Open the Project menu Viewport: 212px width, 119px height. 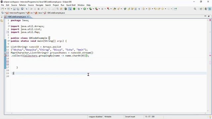pyautogui.click(x=56, y=5)
